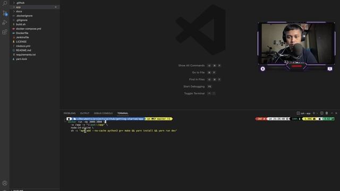Image resolution: width=340 pixels, height=191 pixels.
Task: Select the Terminal tab
Action: (x=123, y=113)
